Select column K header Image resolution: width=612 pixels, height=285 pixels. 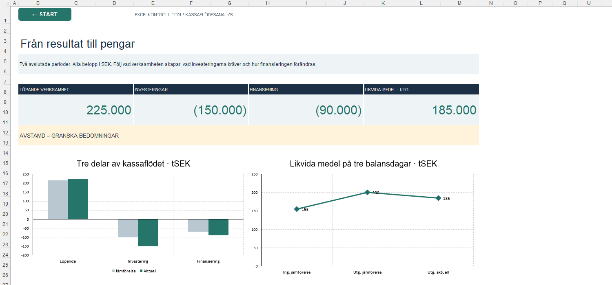[383, 3]
